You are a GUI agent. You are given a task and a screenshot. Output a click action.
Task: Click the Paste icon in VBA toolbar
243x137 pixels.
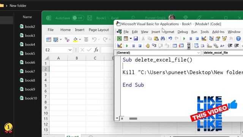tap(156, 38)
